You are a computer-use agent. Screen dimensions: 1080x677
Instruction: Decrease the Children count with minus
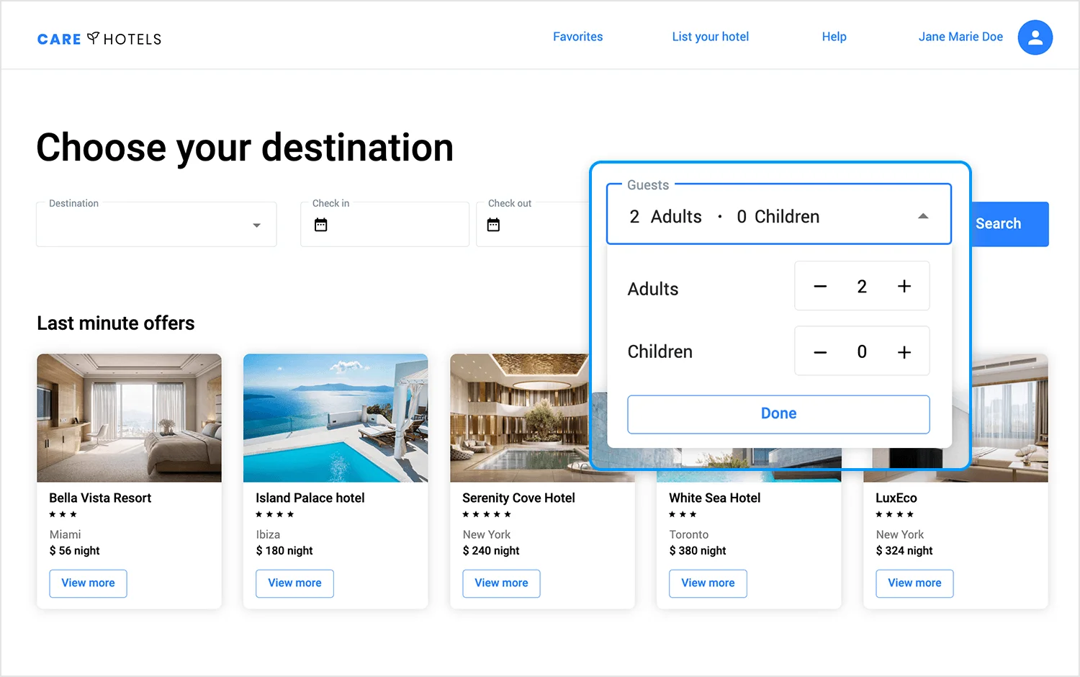820,352
